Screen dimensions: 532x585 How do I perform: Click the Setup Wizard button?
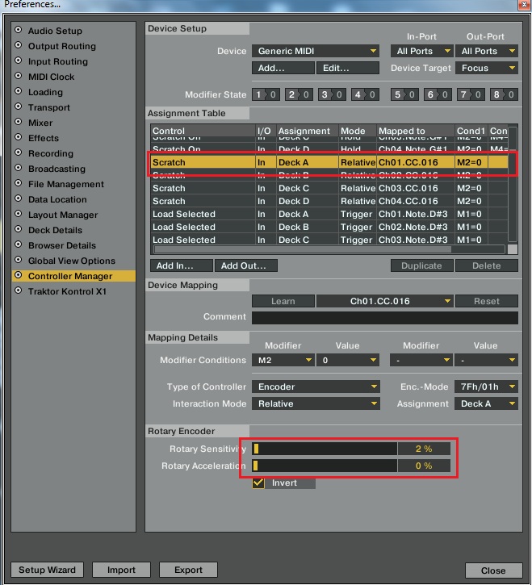(x=47, y=570)
